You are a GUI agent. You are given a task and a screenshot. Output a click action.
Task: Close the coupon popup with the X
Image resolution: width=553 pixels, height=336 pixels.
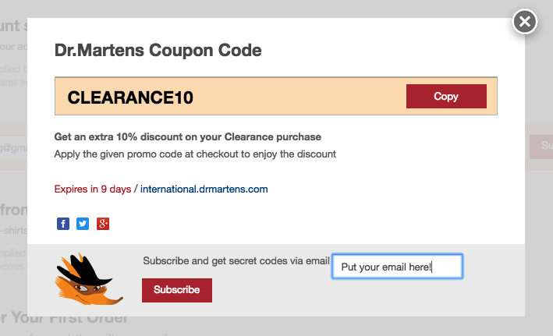point(525,22)
